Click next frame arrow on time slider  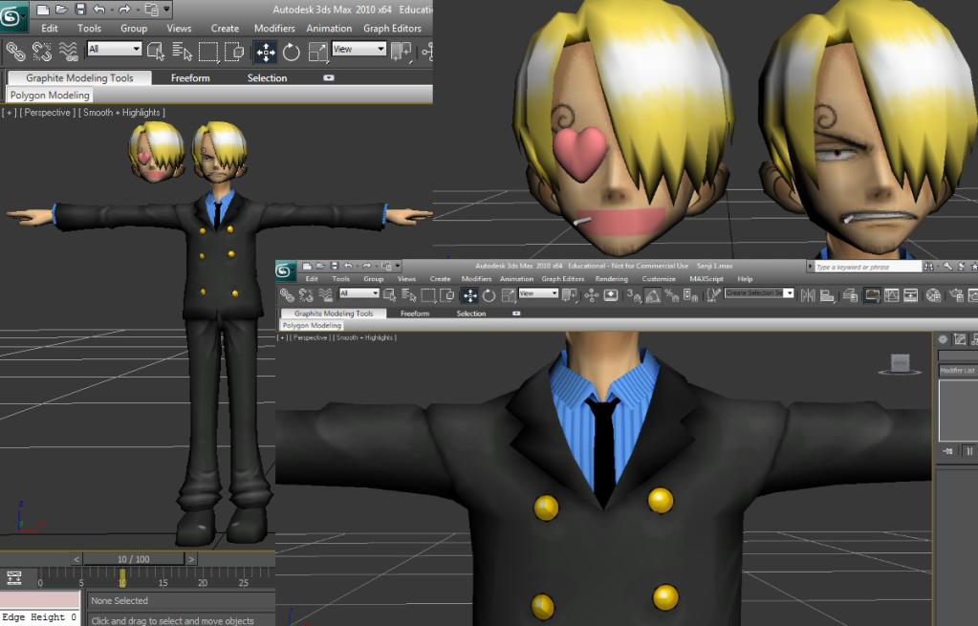[x=192, y=559]
